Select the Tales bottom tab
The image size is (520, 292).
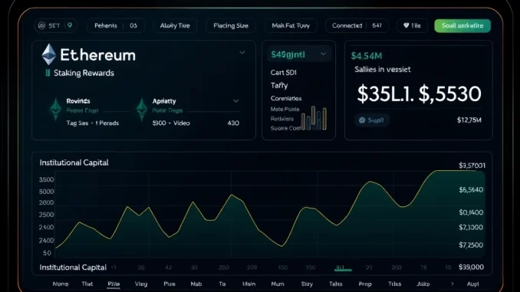tap(336, 284)
